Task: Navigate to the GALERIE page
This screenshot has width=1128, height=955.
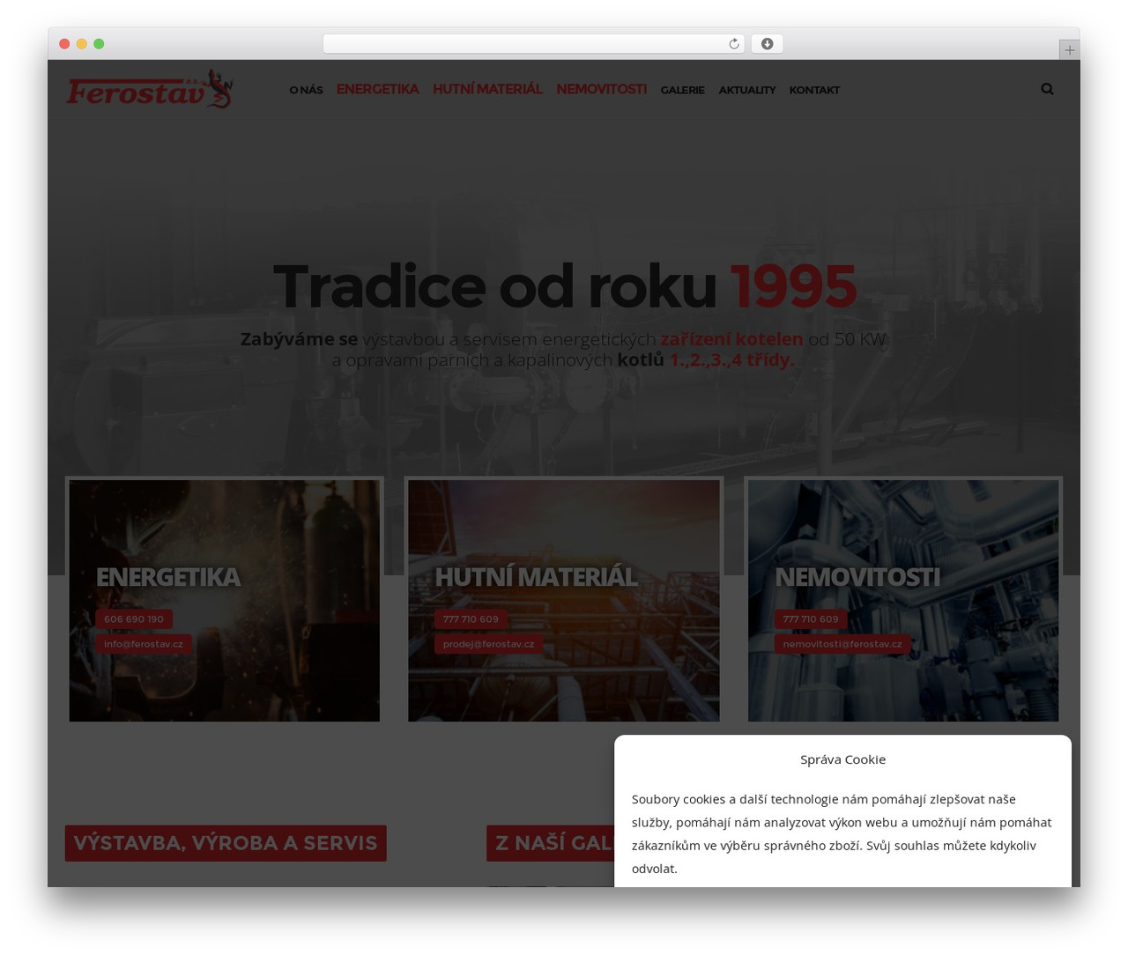Action: [x=682, y=90]
